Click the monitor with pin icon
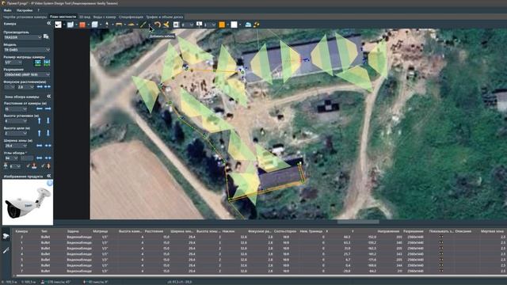The width and height of the screenshot is (507, 285). tap(199, 25)
